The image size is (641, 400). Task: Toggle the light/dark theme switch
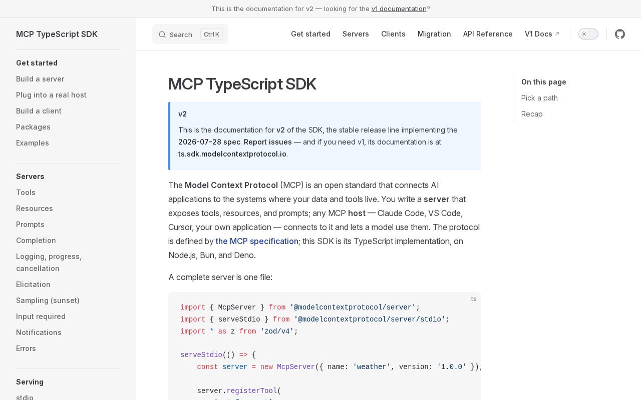(x=588, y=34)
